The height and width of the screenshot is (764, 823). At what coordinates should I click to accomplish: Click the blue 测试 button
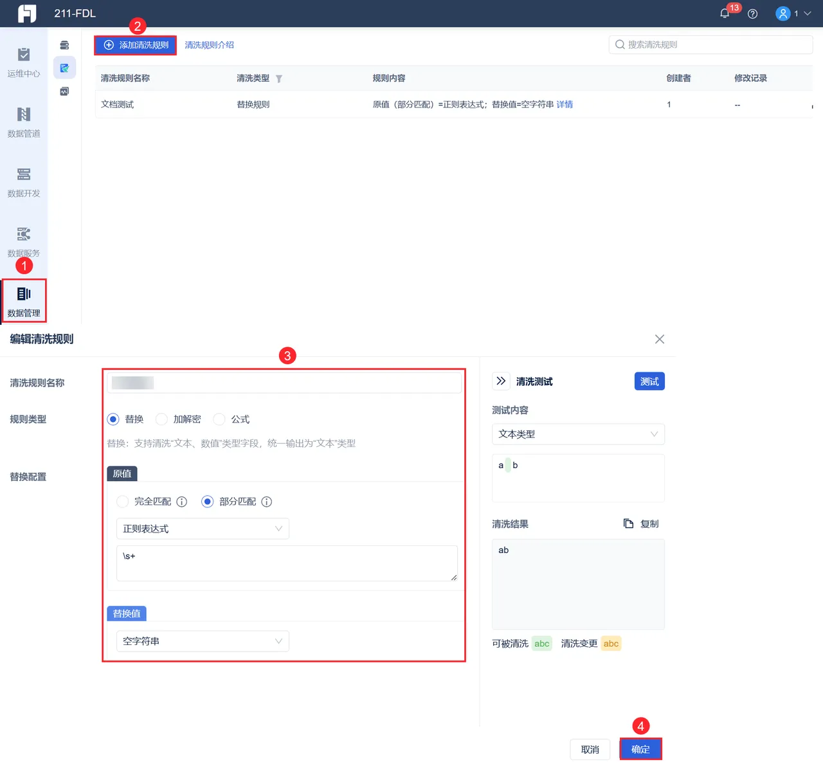point(649,381)
